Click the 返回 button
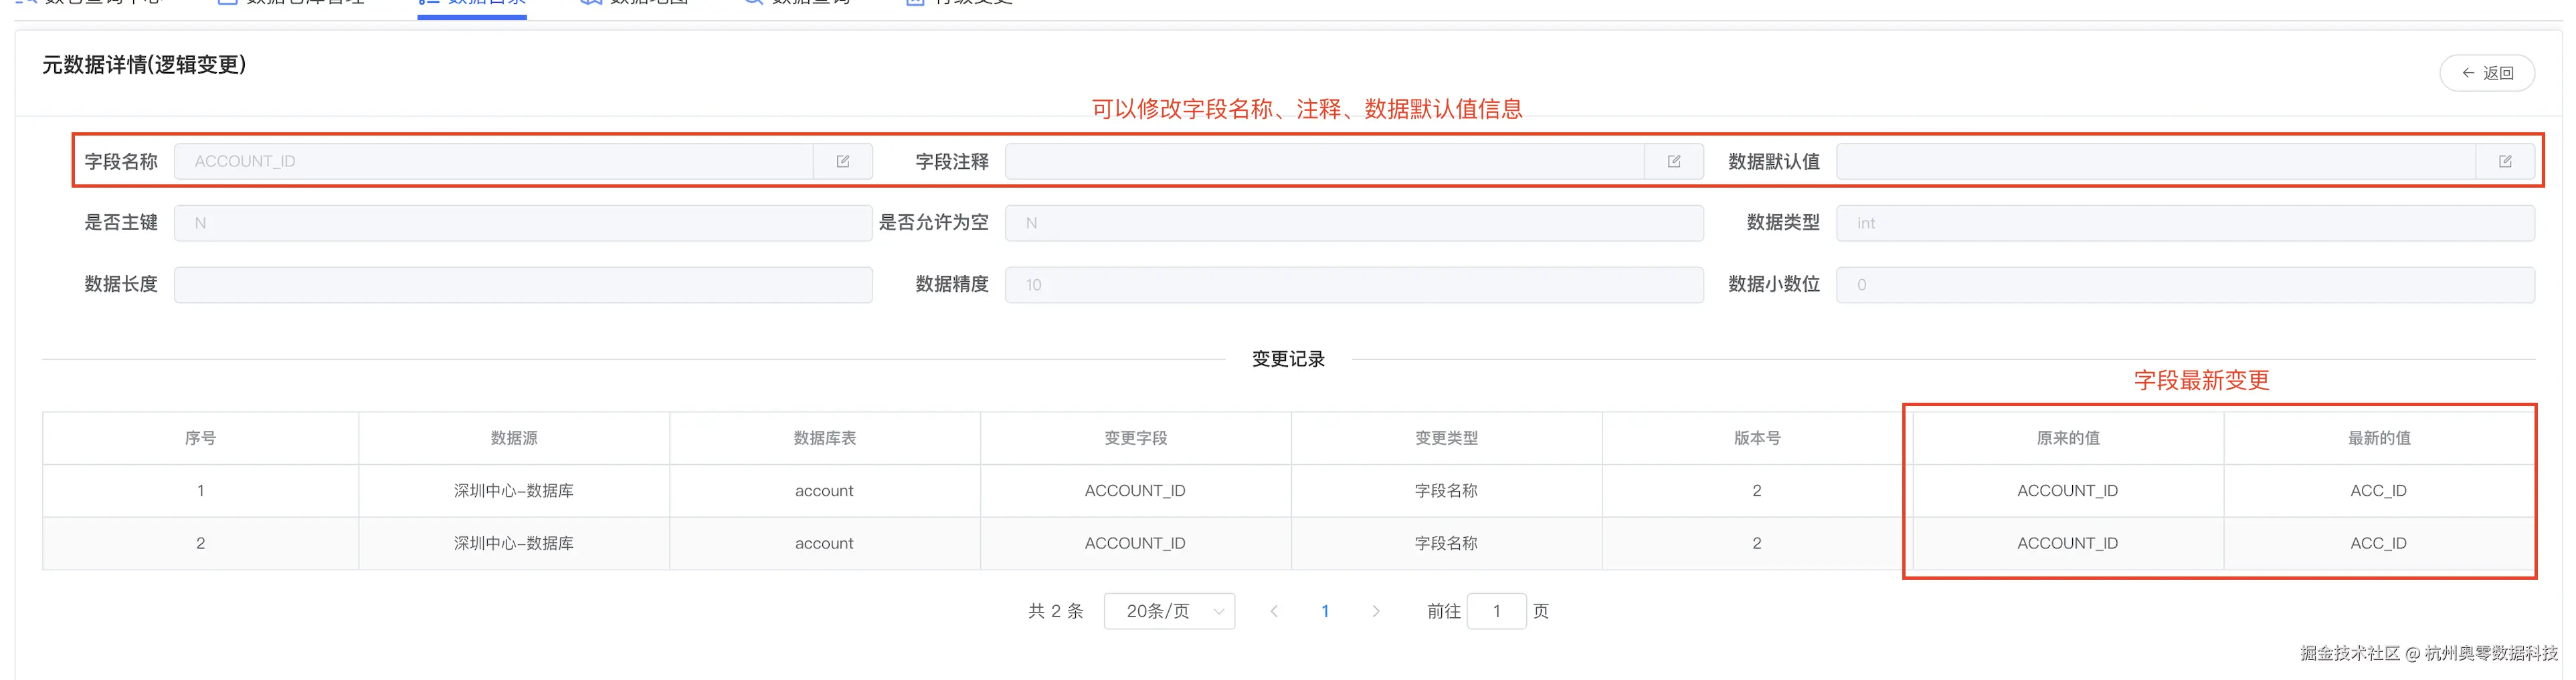The height and width of the screenshot is (680, 2576). 2487,72
